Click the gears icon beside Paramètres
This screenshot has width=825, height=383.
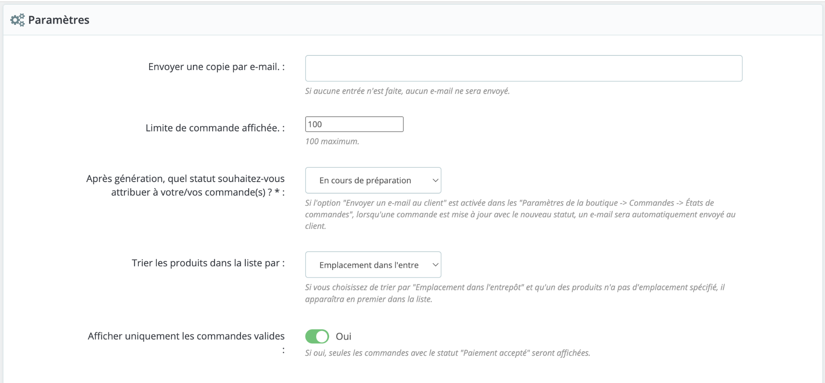point(18,20)
